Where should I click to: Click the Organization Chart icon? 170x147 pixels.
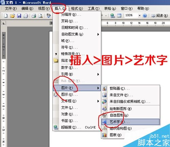pyautogui.click(x=104, y=129)
